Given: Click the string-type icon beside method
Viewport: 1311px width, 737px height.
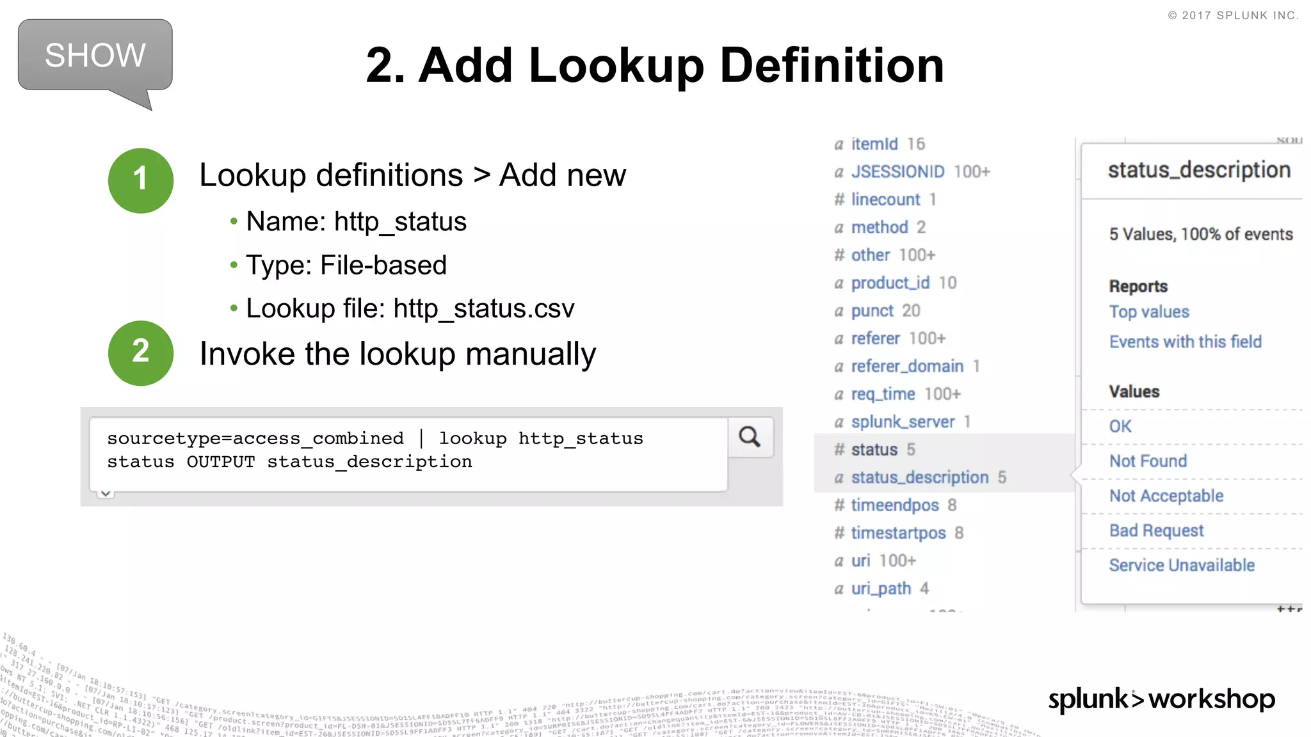Looking at the screenshot, I should (x=839, y=228).
